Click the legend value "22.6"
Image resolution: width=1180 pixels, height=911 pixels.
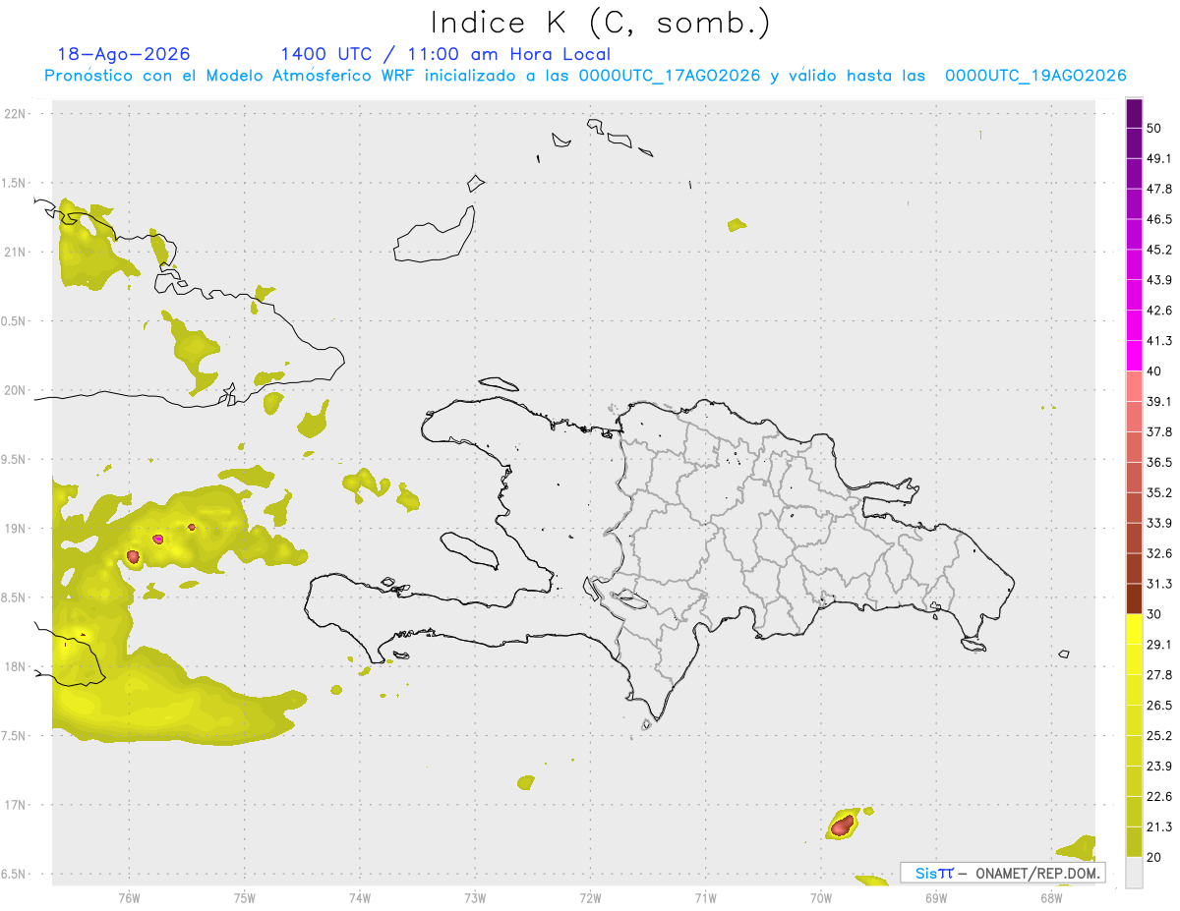(x=1159, y=796)
